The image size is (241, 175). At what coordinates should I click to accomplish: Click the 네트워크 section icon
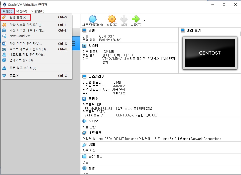coord(84,133)
